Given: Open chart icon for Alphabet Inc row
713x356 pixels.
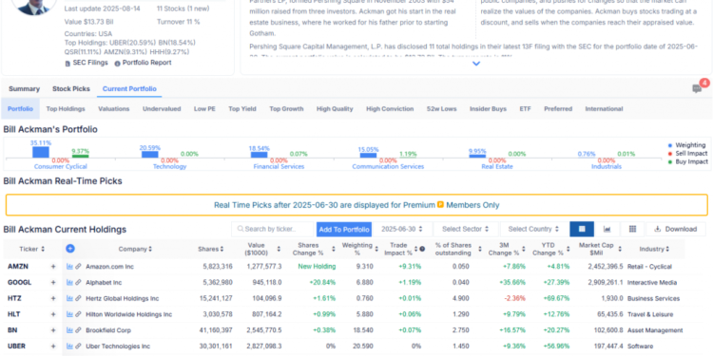Looking at the screenshot, I should [x=69, y=283].
